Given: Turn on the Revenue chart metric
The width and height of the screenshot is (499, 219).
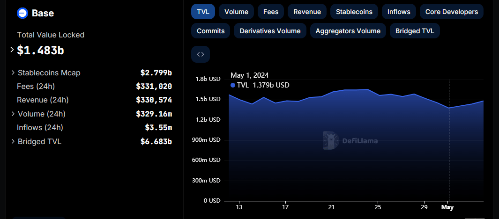Looking at the screenshot, I should click(307, 12).
